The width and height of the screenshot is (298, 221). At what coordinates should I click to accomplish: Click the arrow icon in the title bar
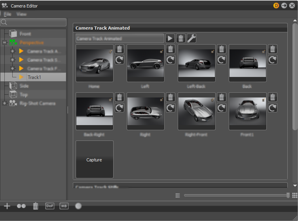[284, 6]
